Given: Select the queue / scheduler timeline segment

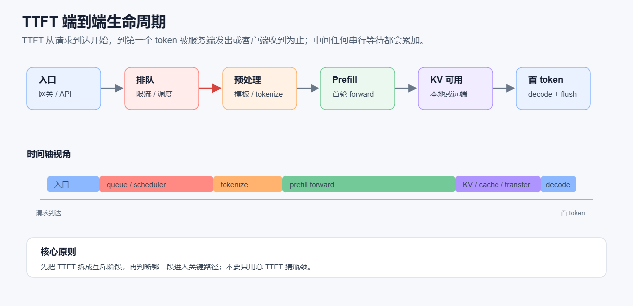Looking at the screenshot, I should coord(156,184).
